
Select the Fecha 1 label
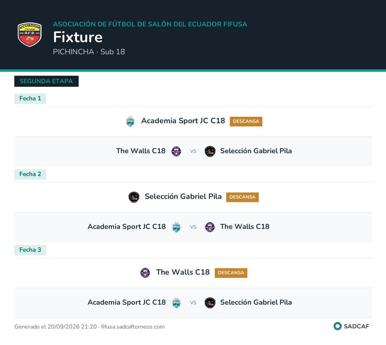(30, 99)
